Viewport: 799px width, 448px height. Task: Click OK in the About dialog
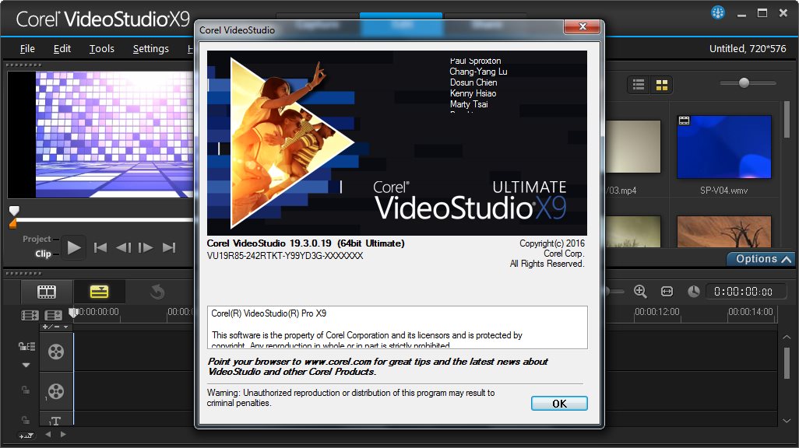pos(559,403)
